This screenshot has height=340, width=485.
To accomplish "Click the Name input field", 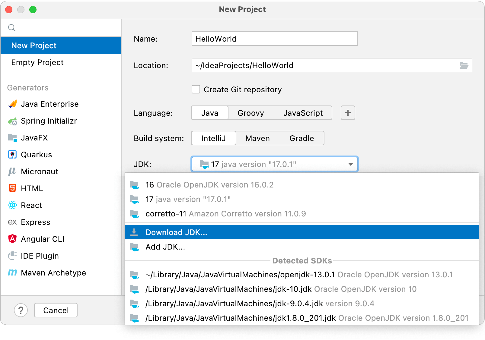I will click(274, 39).
